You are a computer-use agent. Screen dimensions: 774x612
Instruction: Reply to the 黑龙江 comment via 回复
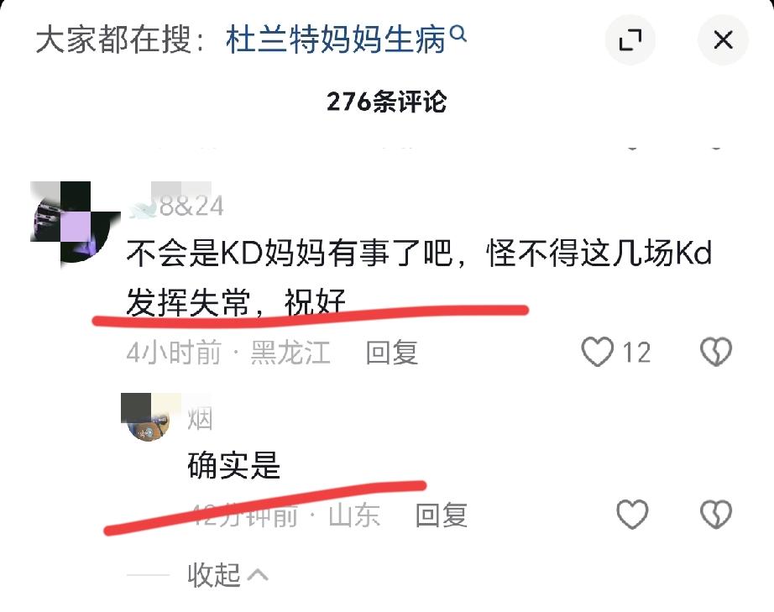[392, 353]
